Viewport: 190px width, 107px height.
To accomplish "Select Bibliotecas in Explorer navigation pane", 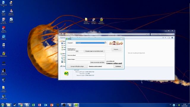I will click(x=63, y=53).
